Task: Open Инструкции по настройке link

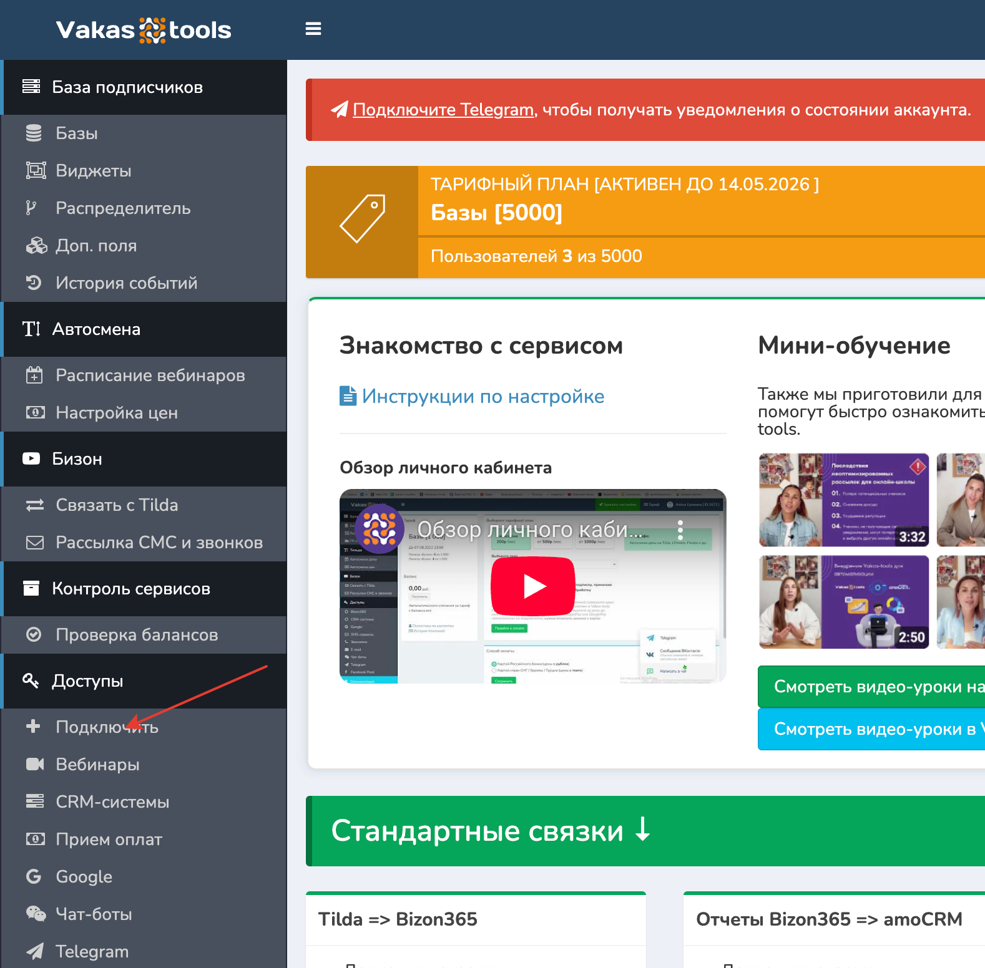Action: (483, 397)
